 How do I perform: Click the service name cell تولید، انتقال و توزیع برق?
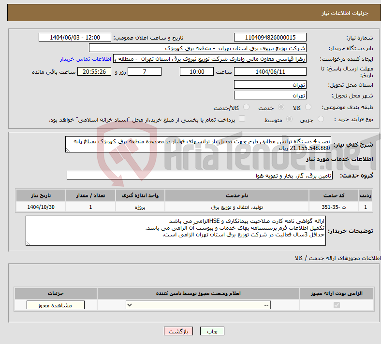(237, 207)
